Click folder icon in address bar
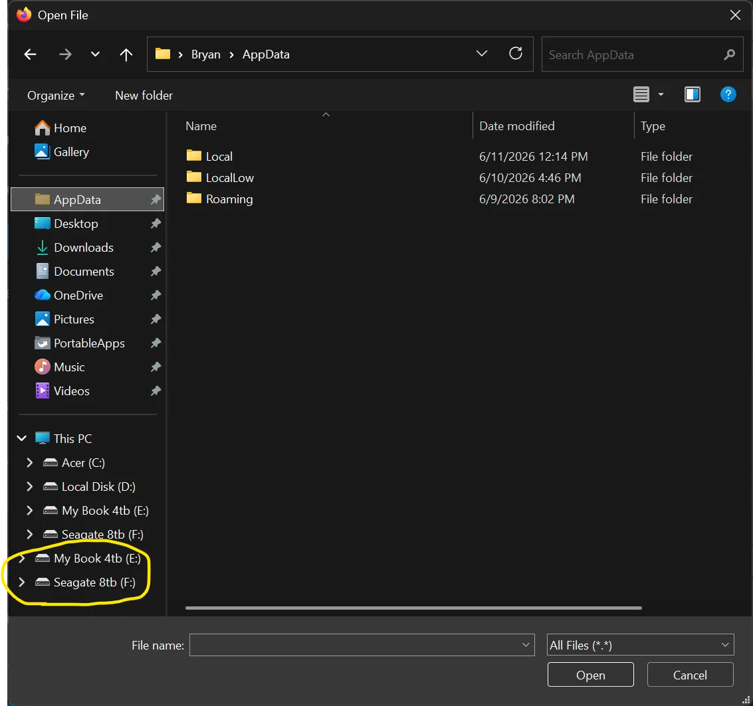Viewport: 753px width, 706px height. click(163, 54)
